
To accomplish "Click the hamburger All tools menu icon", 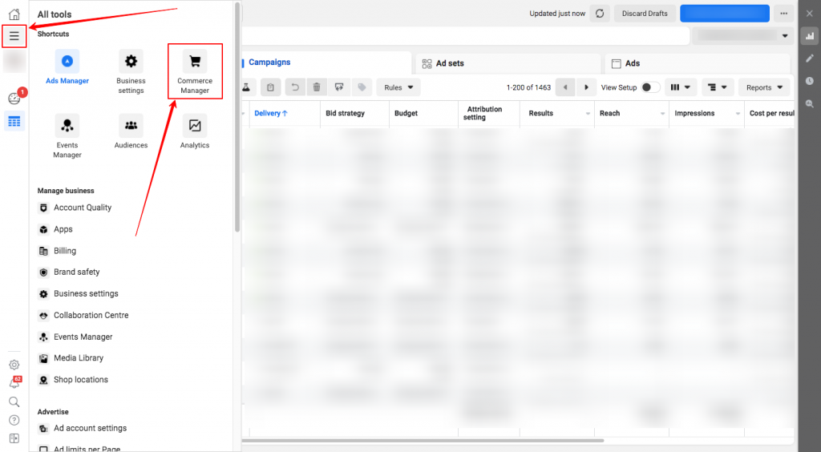I will pos(14,36).
